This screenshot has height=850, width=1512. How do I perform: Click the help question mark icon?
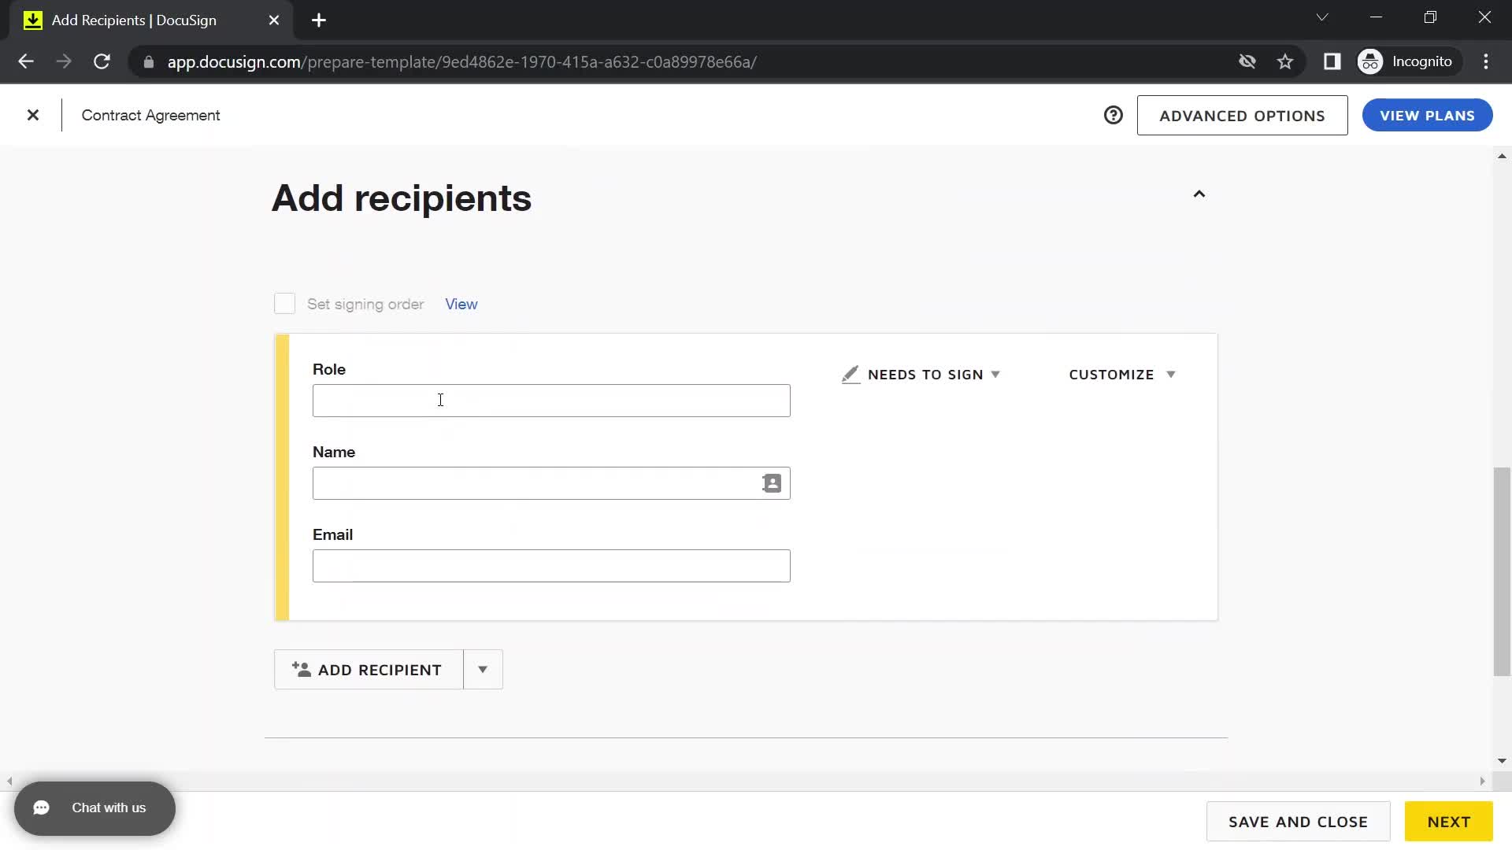1114,115
